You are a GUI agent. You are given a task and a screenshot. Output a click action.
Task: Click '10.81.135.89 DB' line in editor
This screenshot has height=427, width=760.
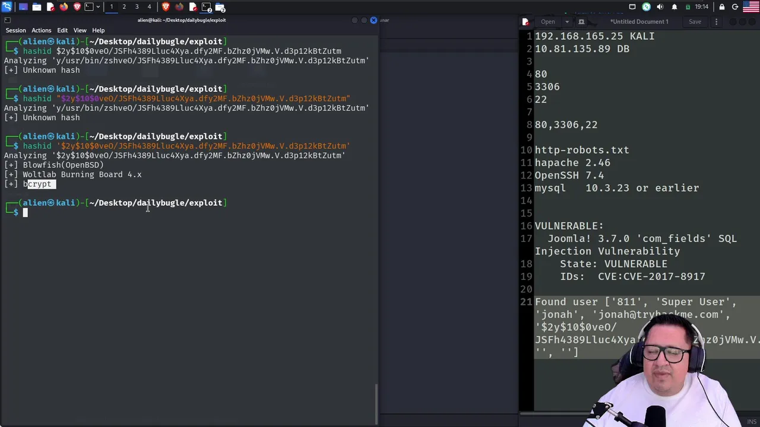pyautogui.click(x=582, y=49)
